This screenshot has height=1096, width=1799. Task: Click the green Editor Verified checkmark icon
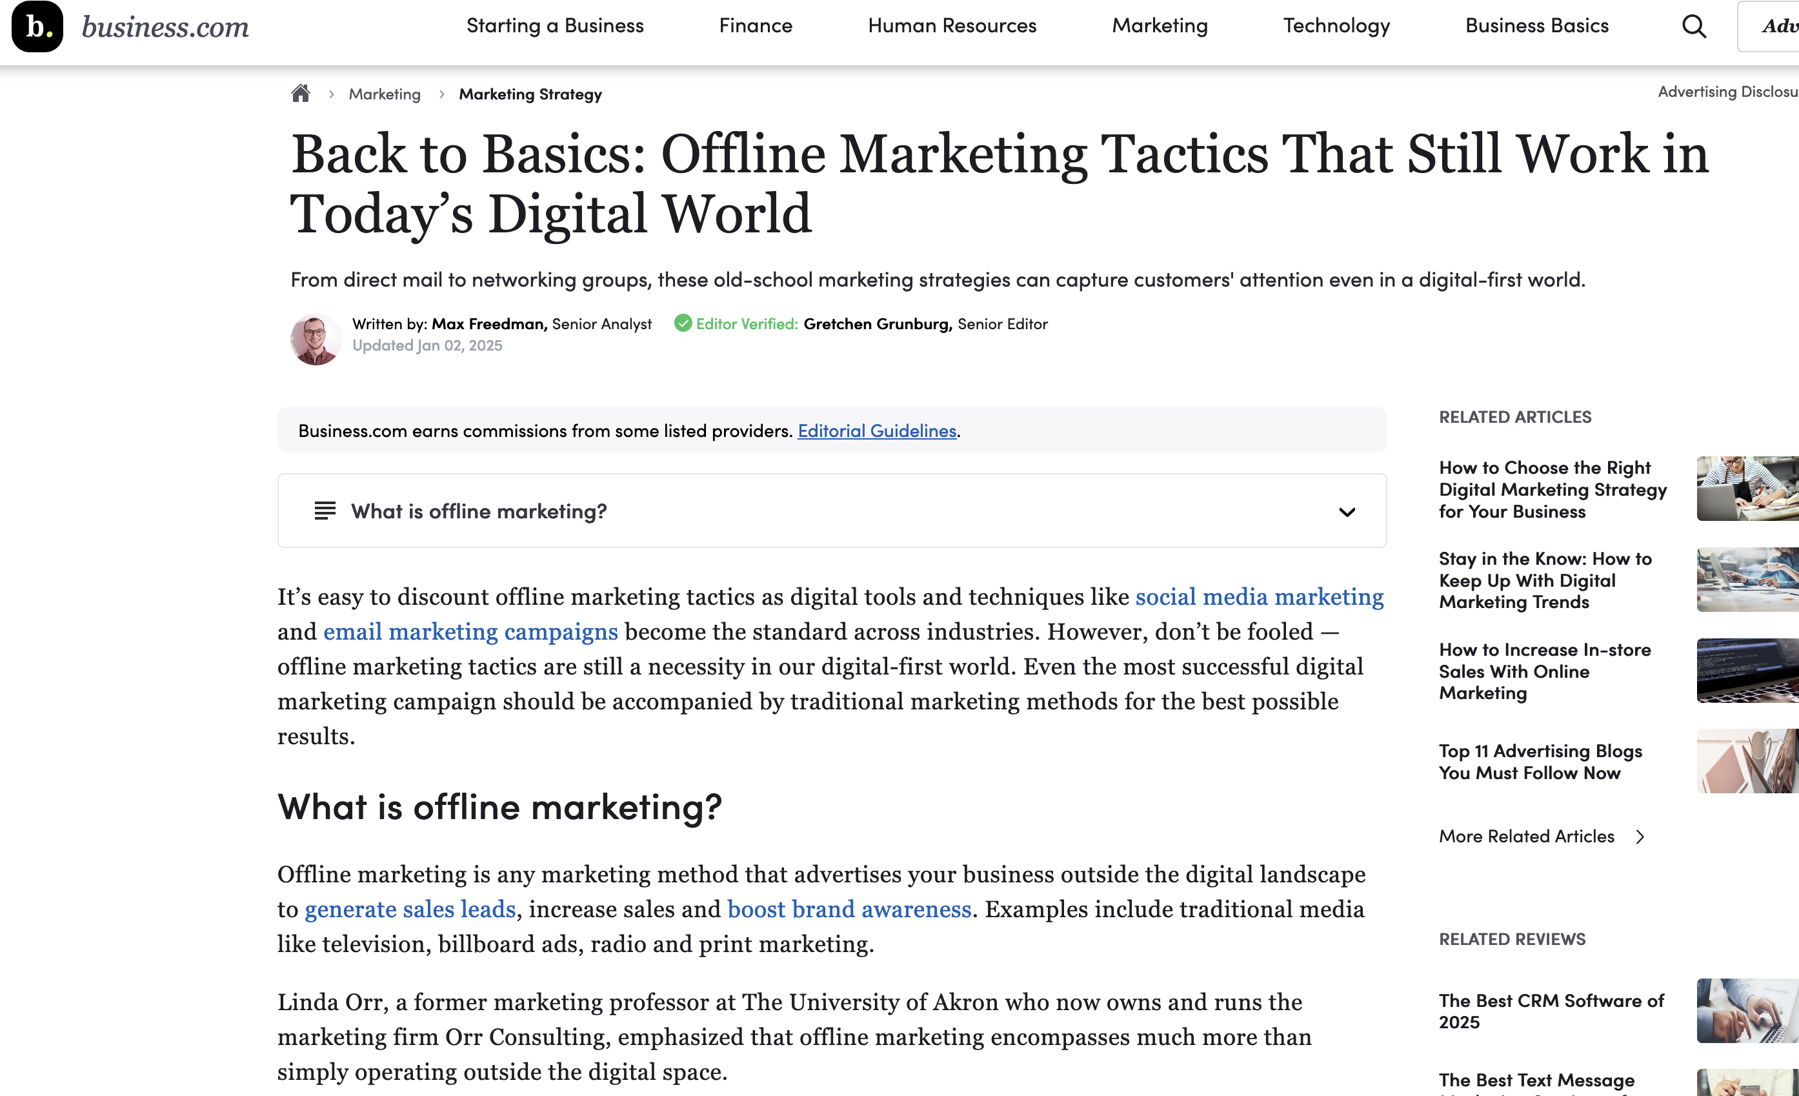click(x=683, y=323)
